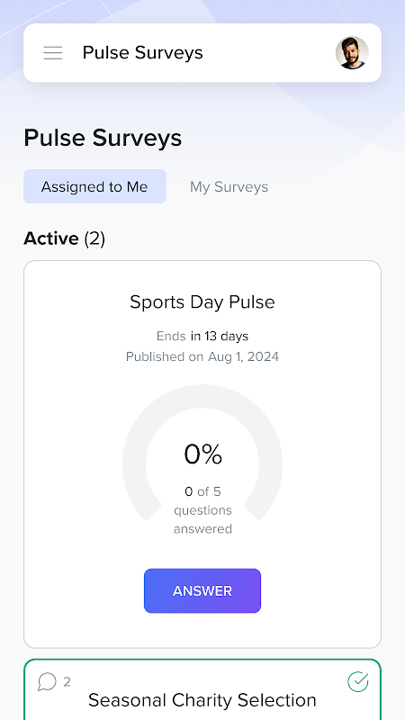This screenshot has width=405, height=720.
Task: Select the Sports Day Pulse card
Action: pyautogui.click(x=202, y=454)
